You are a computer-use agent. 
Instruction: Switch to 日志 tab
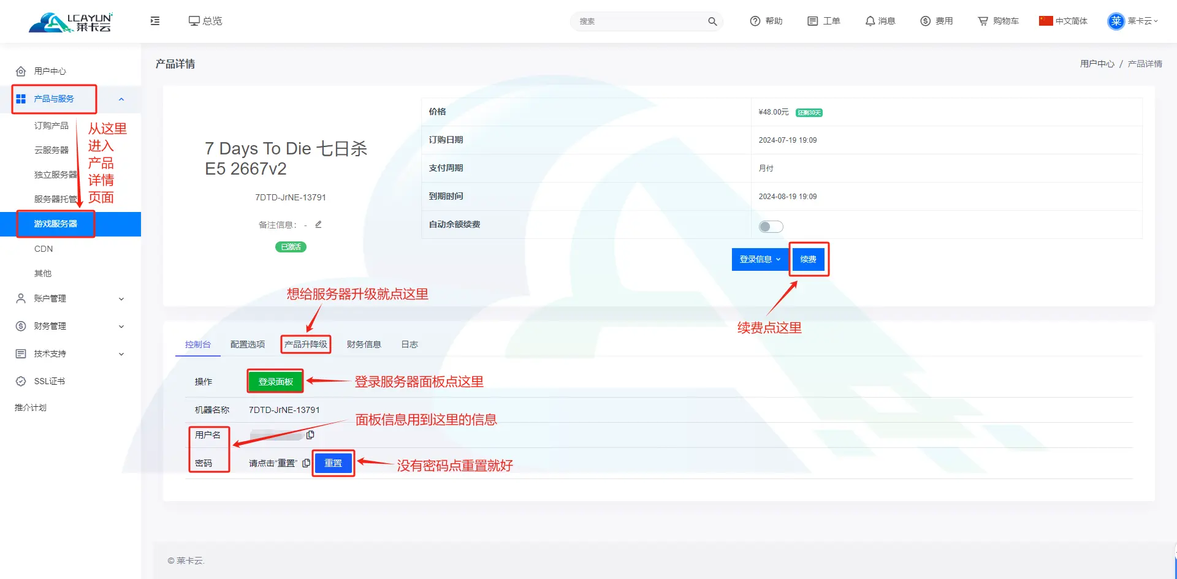[x=409, y=344]
